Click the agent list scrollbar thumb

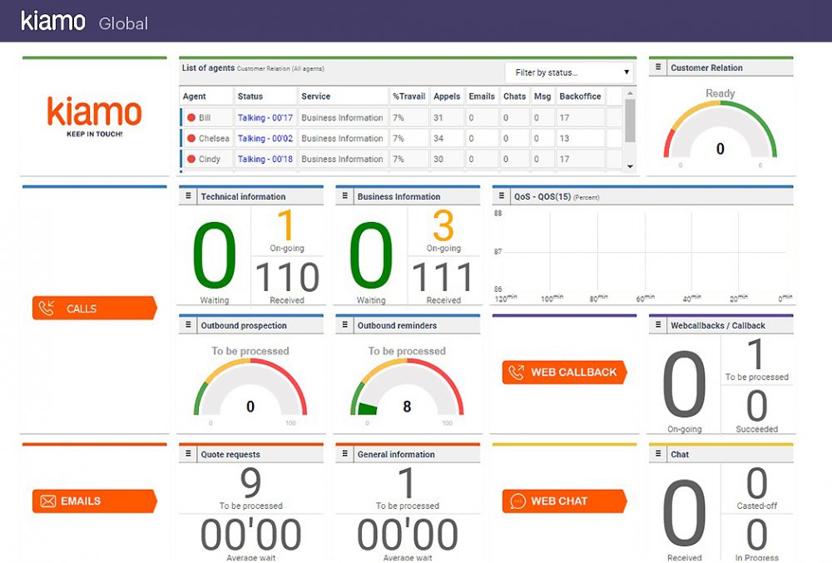tap(630, 121)
